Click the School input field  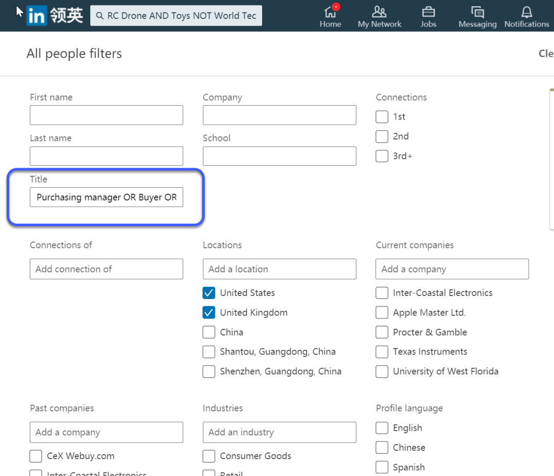[279, 156]
